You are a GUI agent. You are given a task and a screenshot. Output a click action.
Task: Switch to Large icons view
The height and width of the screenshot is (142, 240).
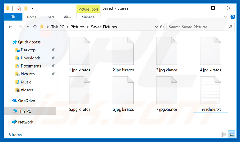(x=231, y=134)
